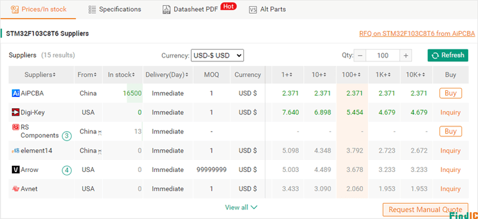Sort by the From column header
Viewport: 478px width, 219px height.
point(87,75)
